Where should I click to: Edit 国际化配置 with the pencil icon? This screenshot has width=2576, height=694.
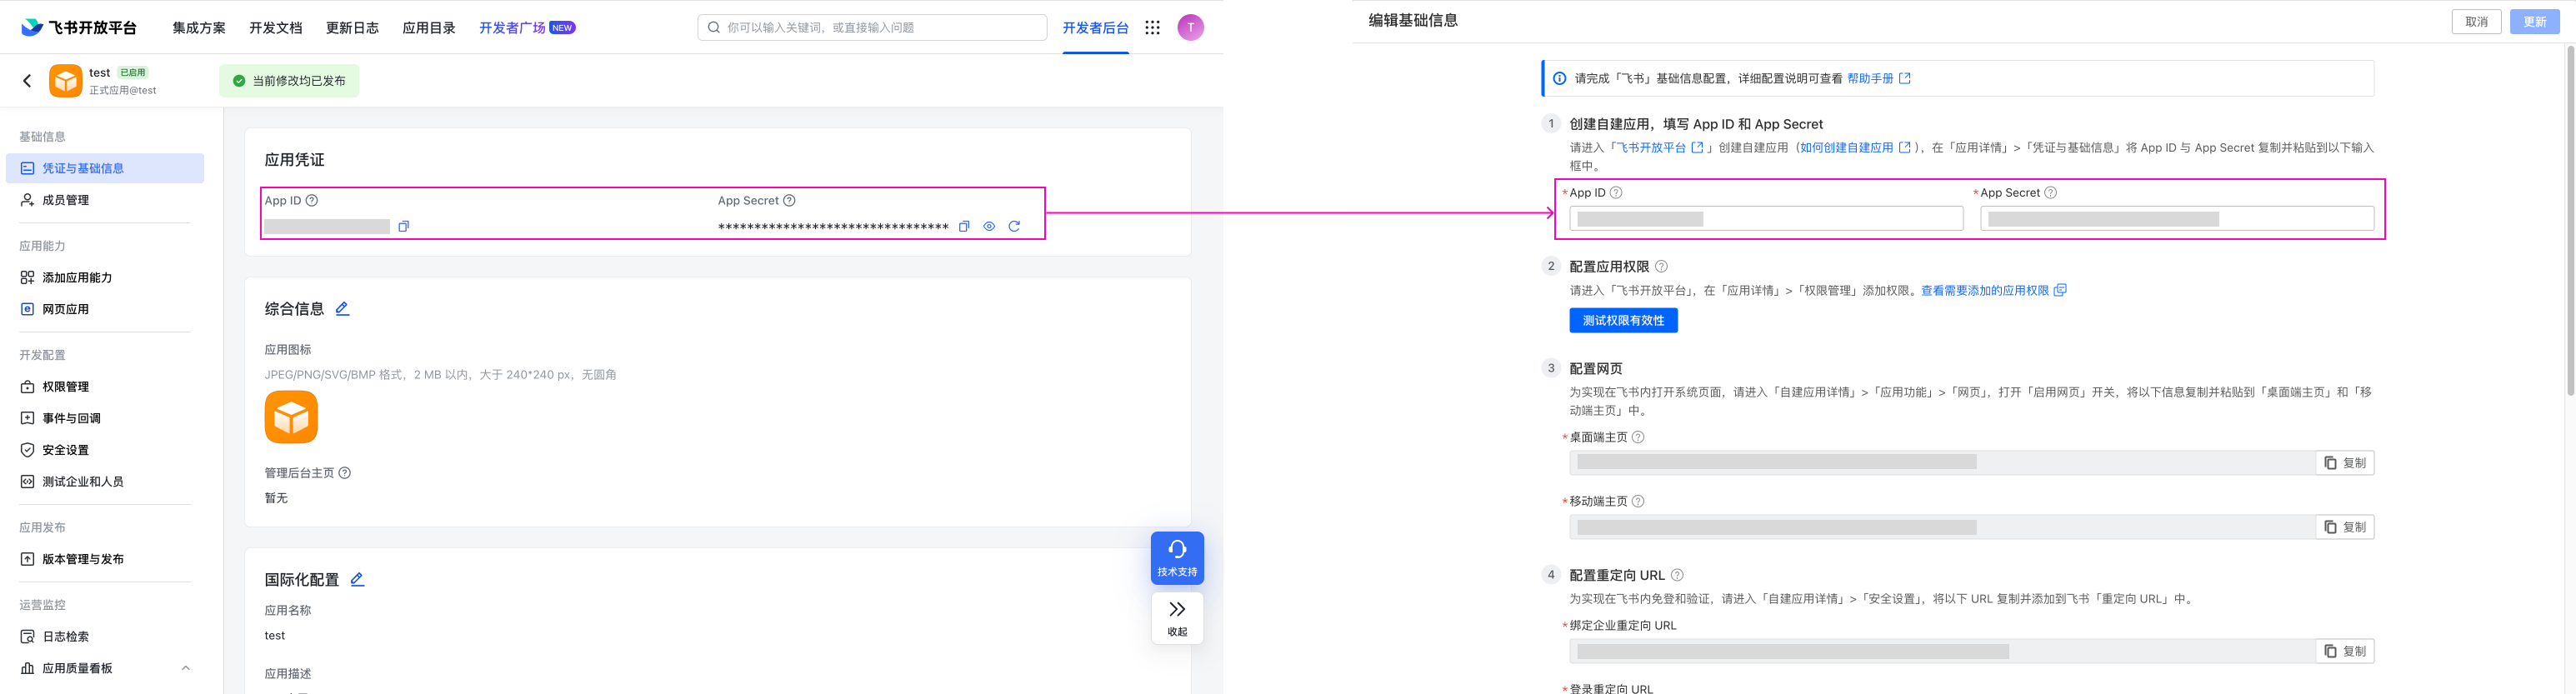357,579
